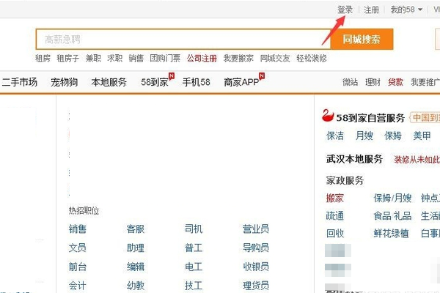Select the 月嫂 service link
This screenshot has height=293, width=440.
[x=364, y=136]
